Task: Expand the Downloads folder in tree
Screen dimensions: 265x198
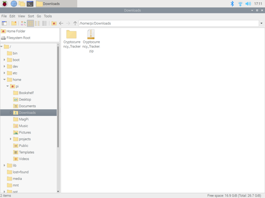Action: (x=11, y=112)
